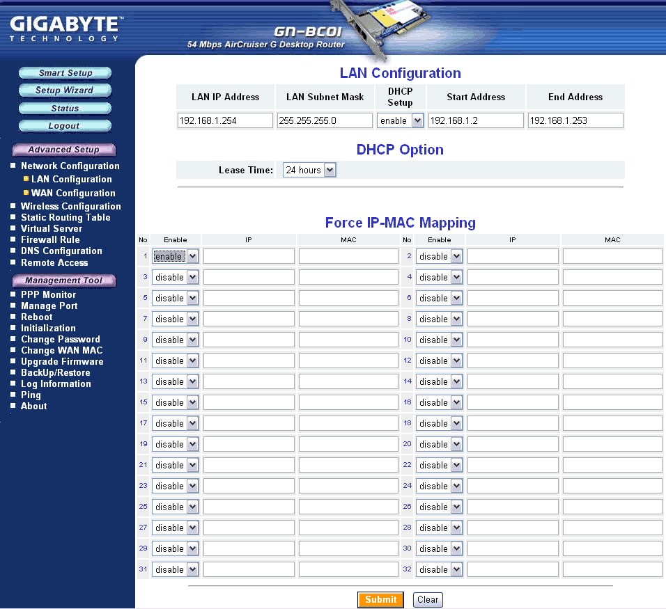
Task: Click the IP field of mapping row 12
Action: (513, 361)
